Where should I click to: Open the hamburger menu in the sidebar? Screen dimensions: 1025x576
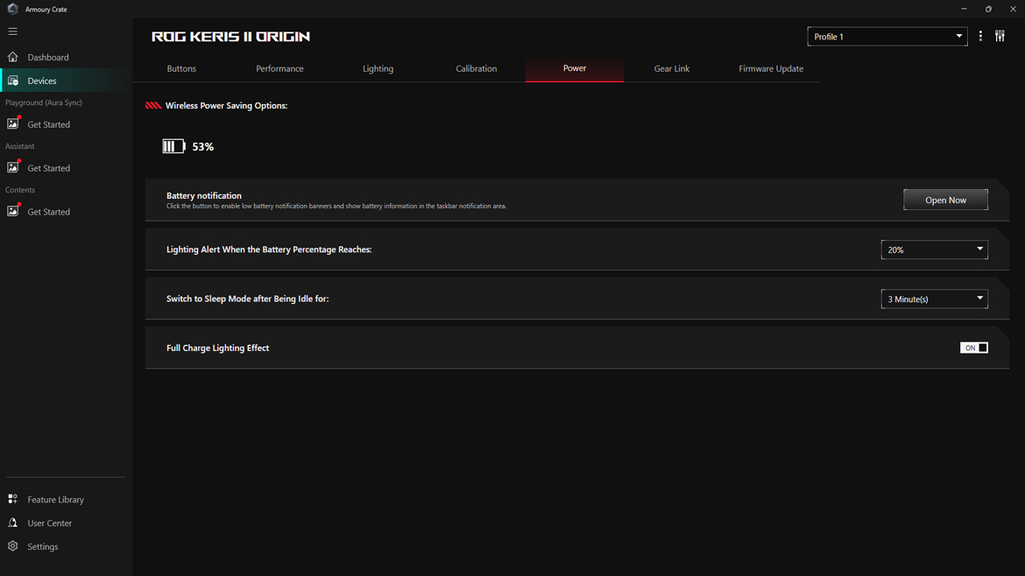point(12,32)
